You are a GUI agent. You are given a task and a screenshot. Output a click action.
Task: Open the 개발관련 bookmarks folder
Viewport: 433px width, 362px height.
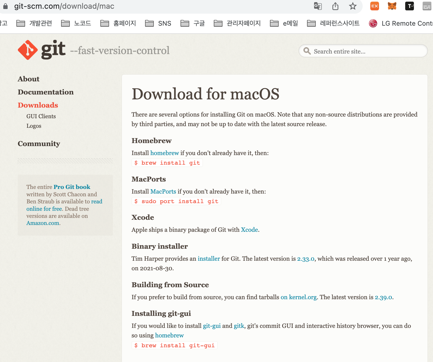(x=34, y=23)
